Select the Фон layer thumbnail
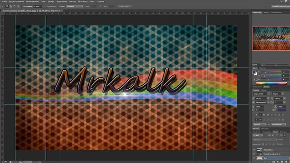The width and height of the screenshot is (290, 163). click(260, 158)
